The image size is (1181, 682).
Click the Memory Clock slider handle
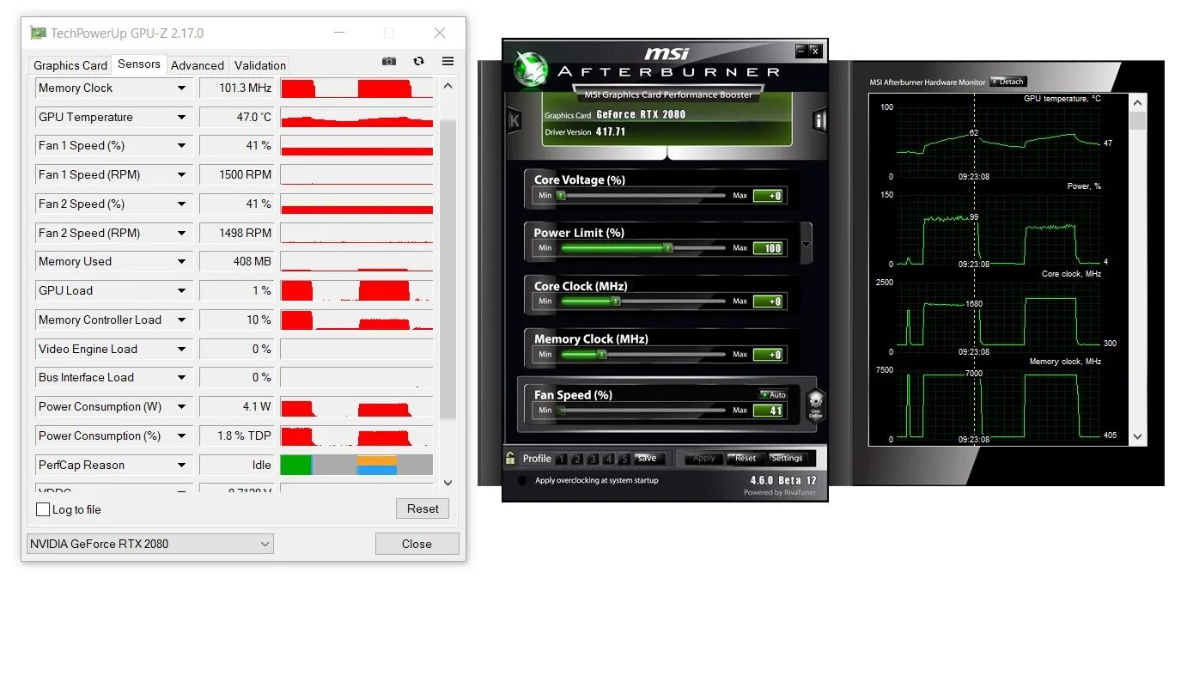[x=602, y=354]
